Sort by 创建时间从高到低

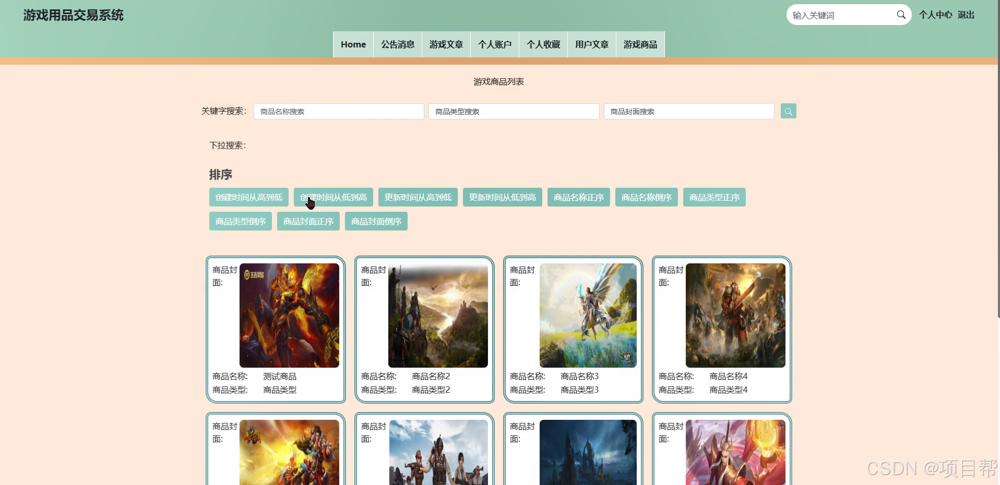[x=249, y=197]
